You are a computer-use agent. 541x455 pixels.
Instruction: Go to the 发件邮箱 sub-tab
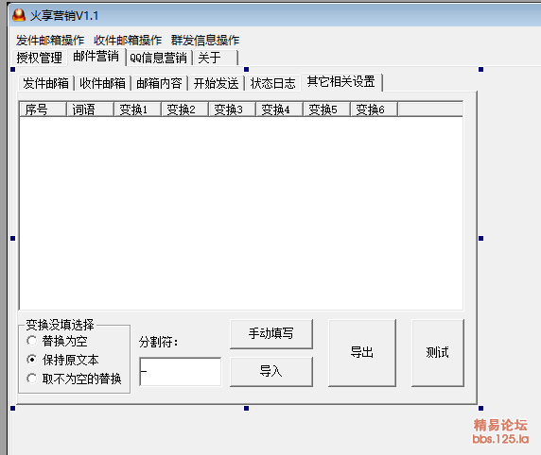tap(46, 83)
